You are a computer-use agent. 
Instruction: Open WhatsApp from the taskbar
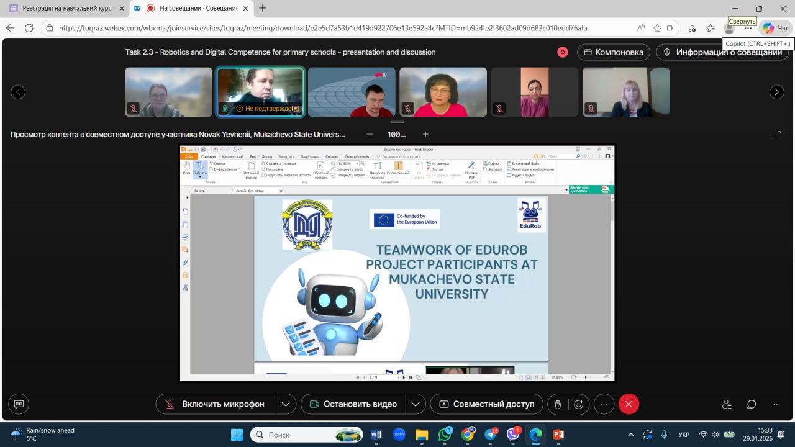[x=445, y=435]
